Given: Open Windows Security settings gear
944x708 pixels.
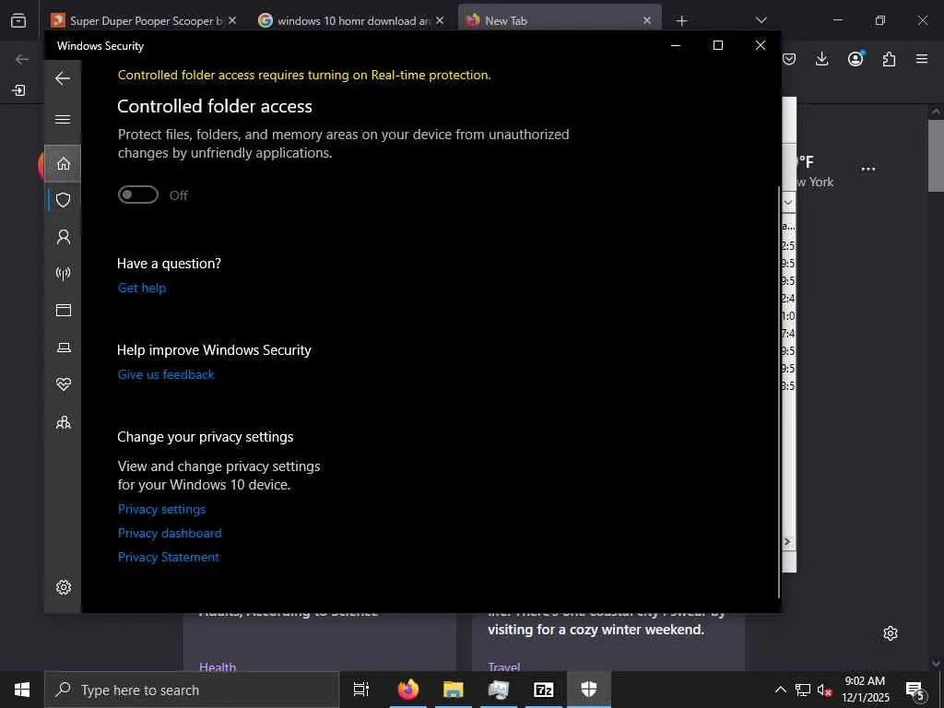Looking at the screenshot, I should click(63, 587).
